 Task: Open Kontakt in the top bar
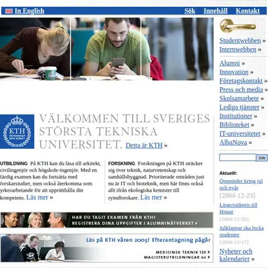point(248,11)
